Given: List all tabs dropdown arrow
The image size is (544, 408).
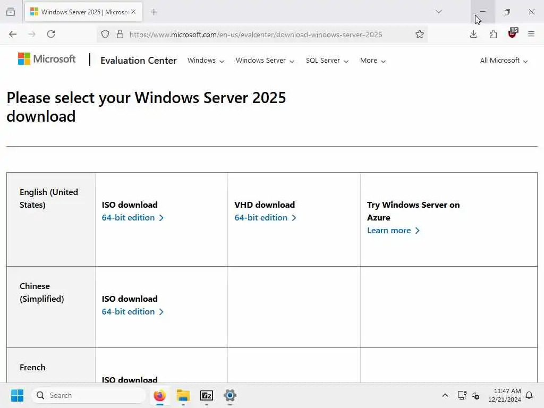Looking at the screenshot, I should point(439,12).
